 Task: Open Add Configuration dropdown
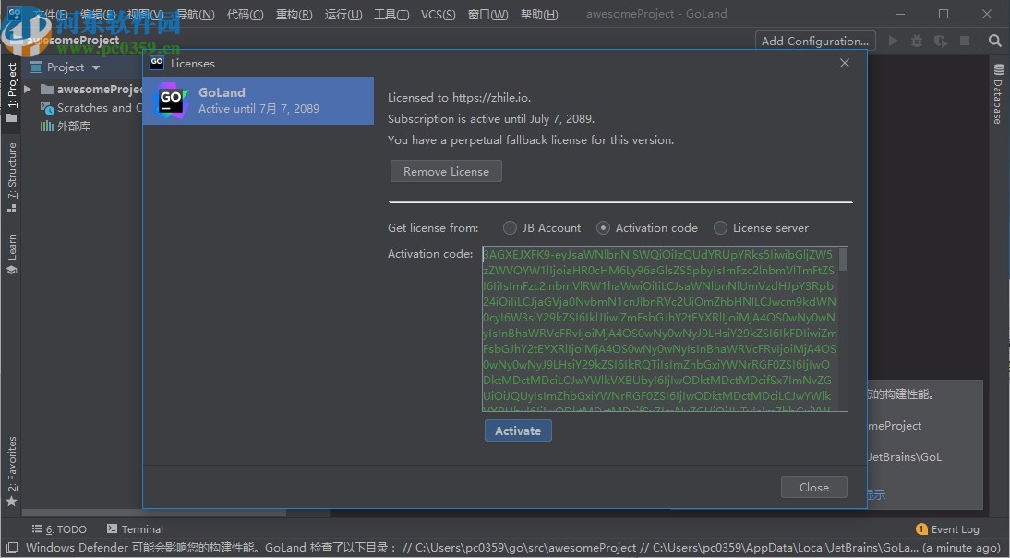pyautogui.click(x=814, y=41)
